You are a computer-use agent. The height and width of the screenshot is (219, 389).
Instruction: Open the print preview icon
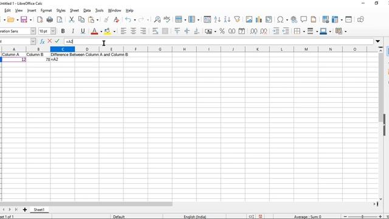(x=60, y=19)
